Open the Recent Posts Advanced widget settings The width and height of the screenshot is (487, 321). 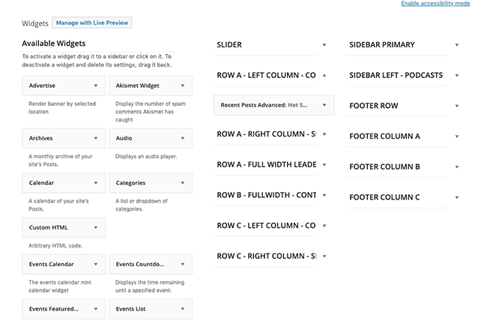click(324, 105)
